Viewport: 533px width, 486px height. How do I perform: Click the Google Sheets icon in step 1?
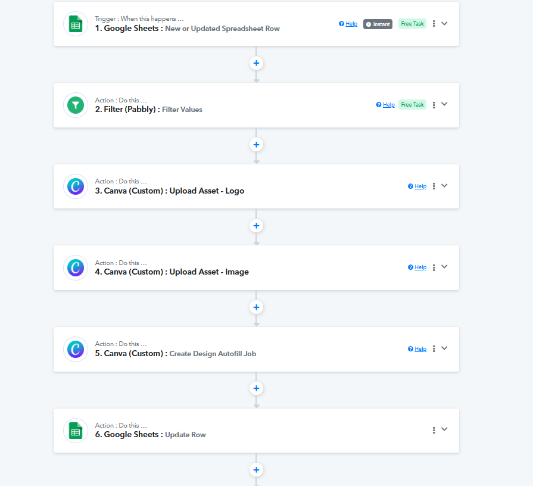[76, 24]
